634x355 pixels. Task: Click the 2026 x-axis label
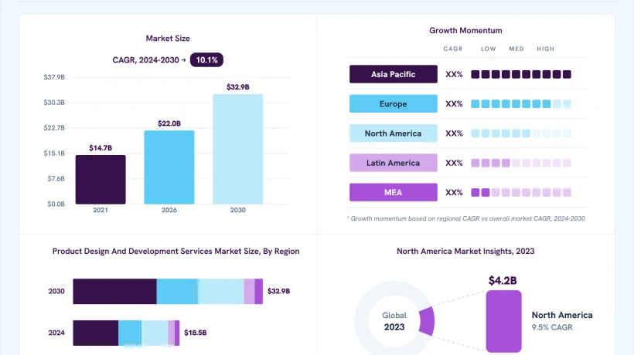click(x=169, y=210)
